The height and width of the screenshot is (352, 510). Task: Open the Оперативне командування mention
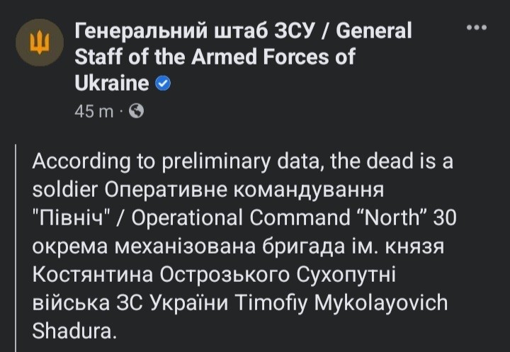pos(244,189)
